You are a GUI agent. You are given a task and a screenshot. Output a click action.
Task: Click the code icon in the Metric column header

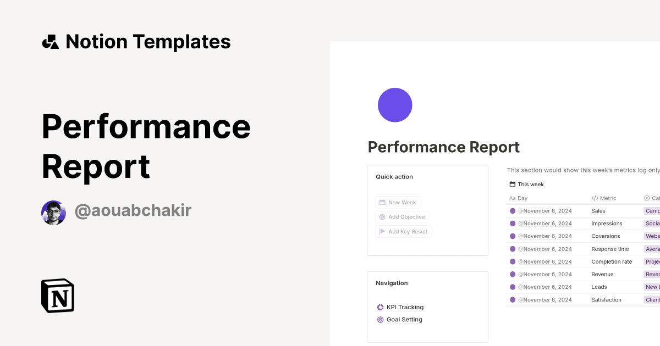point(595,198)
